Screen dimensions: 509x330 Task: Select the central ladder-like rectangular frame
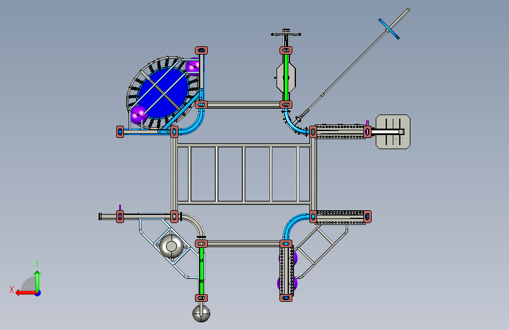coord(244,174)
